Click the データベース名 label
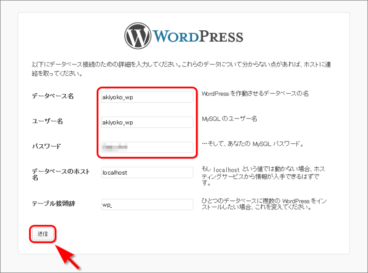The height and width of the screenshot is (273, 368). coord(53,96)
